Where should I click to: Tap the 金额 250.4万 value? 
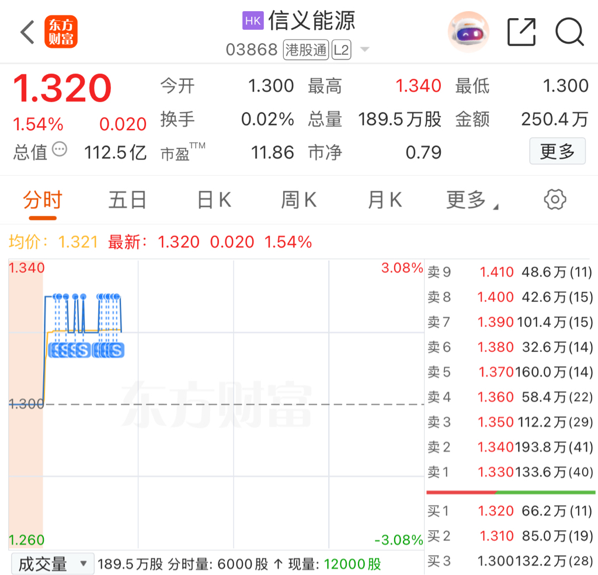tap(555, 119)
